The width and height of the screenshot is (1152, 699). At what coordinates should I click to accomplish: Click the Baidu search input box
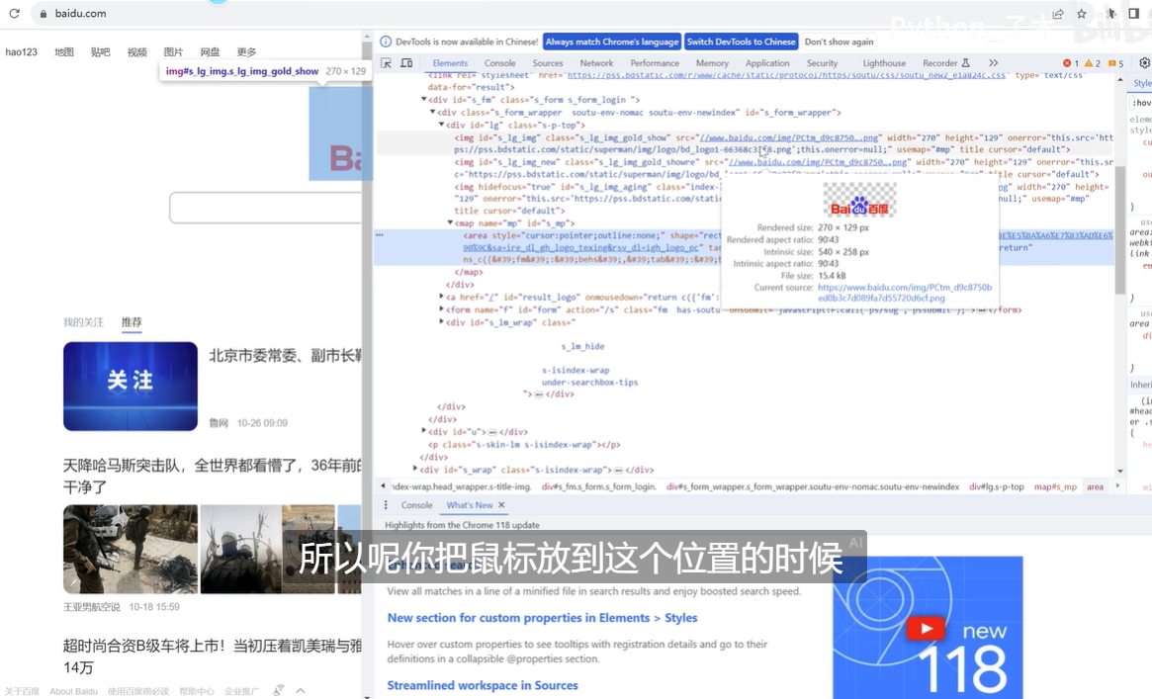coord(266,208)
